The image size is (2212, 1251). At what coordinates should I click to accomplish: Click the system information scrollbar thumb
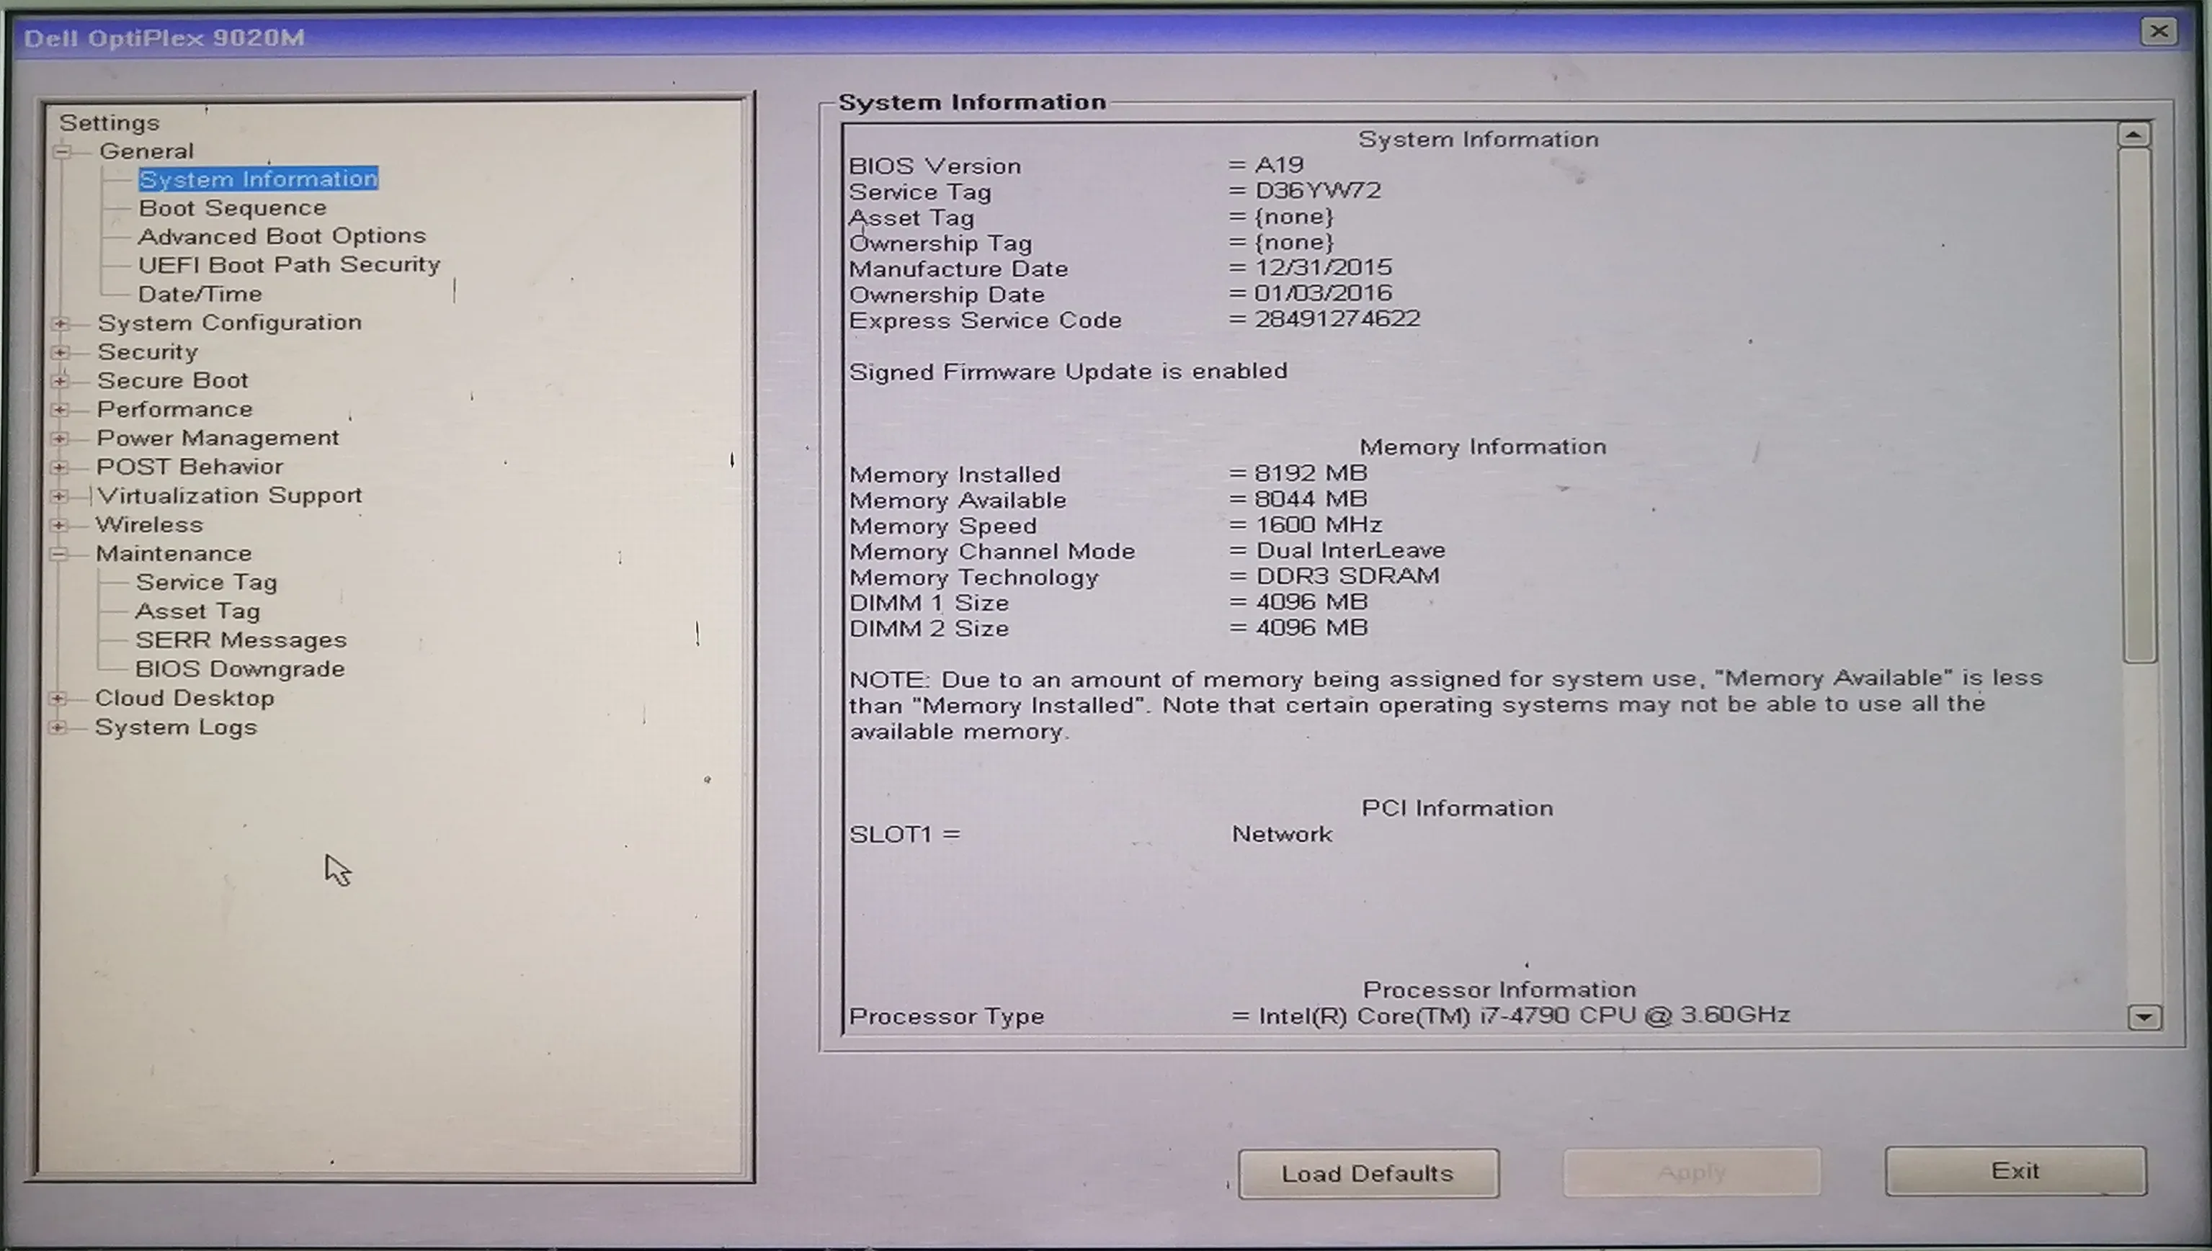click(2137, 405)
